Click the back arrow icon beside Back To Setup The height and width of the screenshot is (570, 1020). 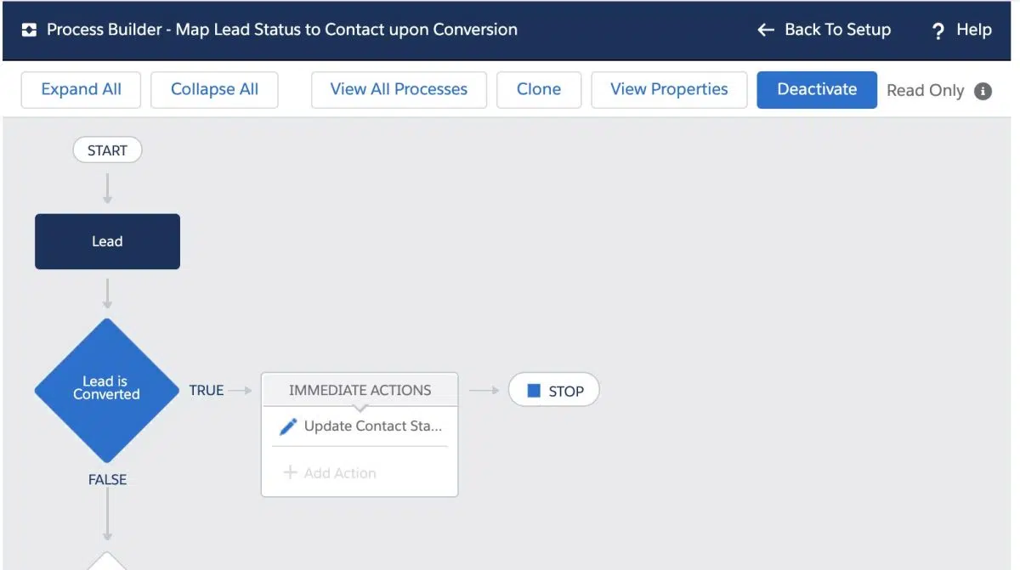coord(766,30)
